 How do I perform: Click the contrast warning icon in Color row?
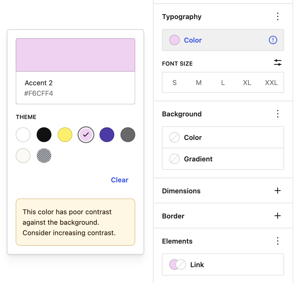(273, 40)
